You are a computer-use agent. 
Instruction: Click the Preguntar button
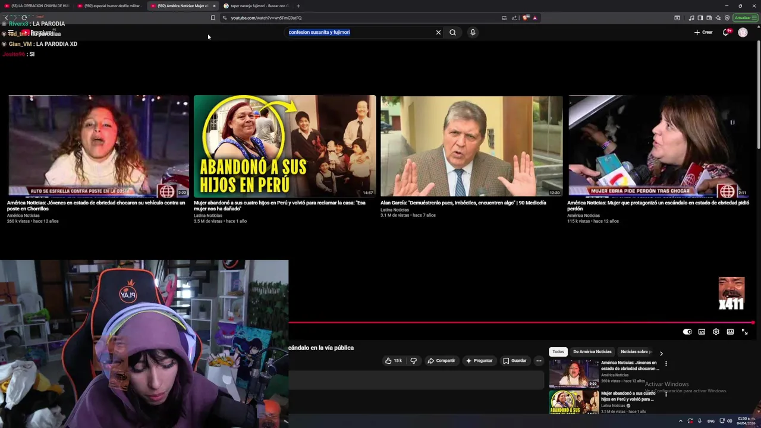click(x=479, y=360)
